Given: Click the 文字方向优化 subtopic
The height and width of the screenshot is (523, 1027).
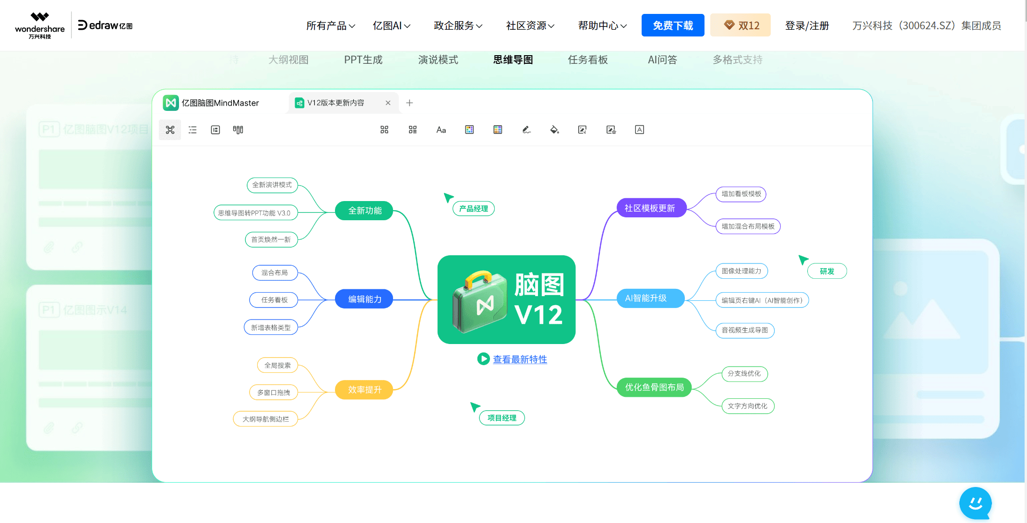Looking at the screenshot, I should click(x=748, y=406).
